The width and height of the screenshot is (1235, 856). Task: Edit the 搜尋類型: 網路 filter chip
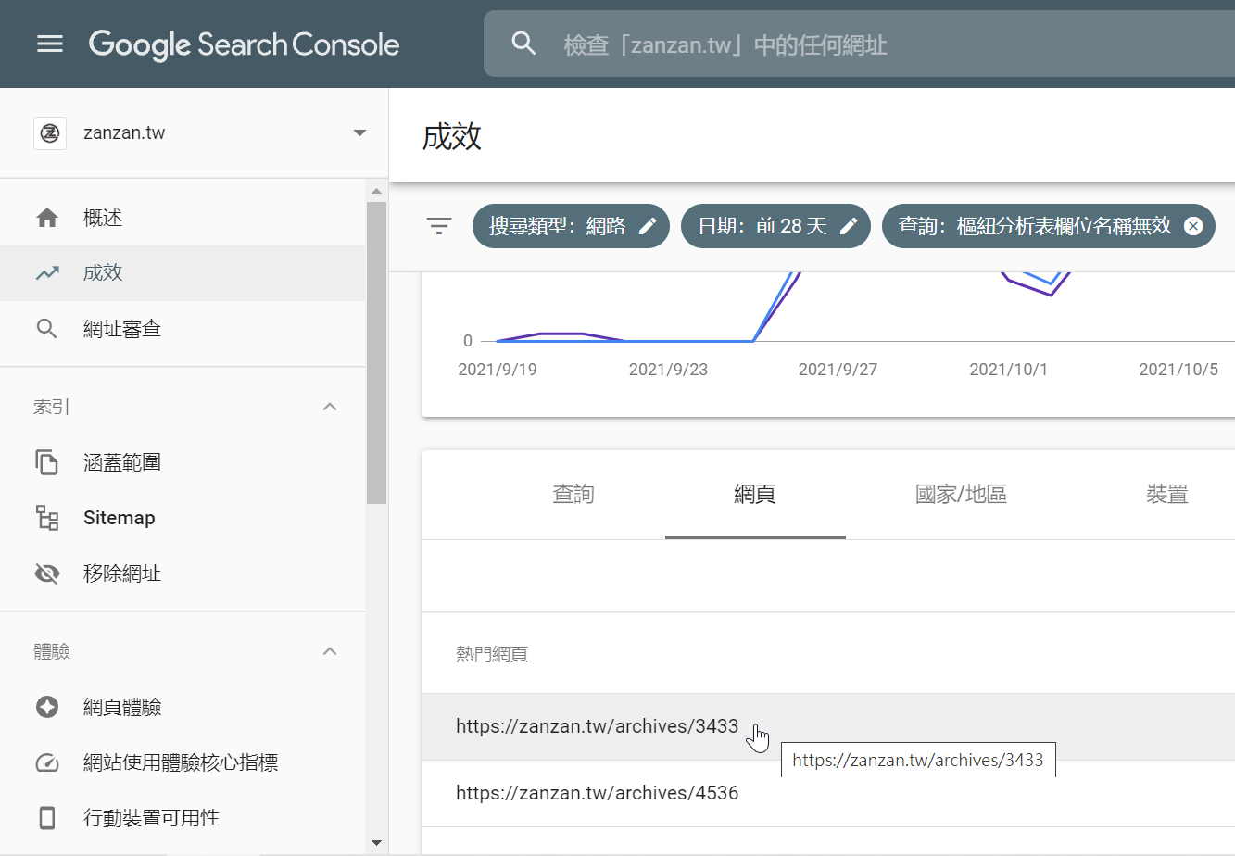coord(571,226)
